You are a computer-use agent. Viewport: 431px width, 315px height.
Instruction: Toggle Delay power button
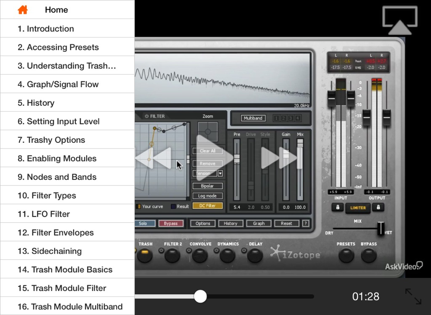click(x=244, y=250)
